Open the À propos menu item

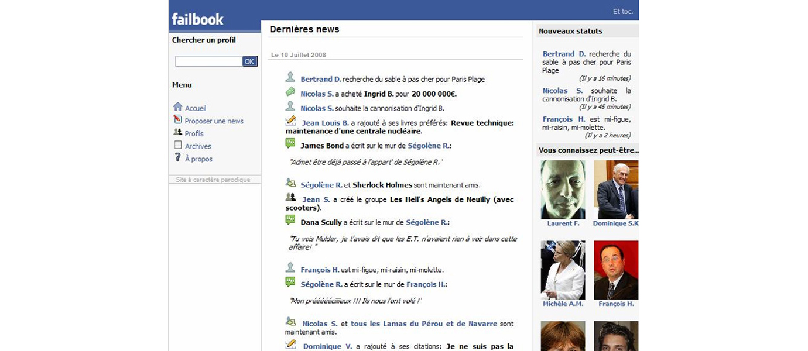199,159
